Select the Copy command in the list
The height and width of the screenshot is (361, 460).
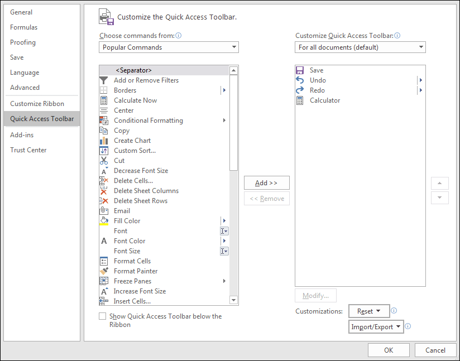tap(121, 130)
